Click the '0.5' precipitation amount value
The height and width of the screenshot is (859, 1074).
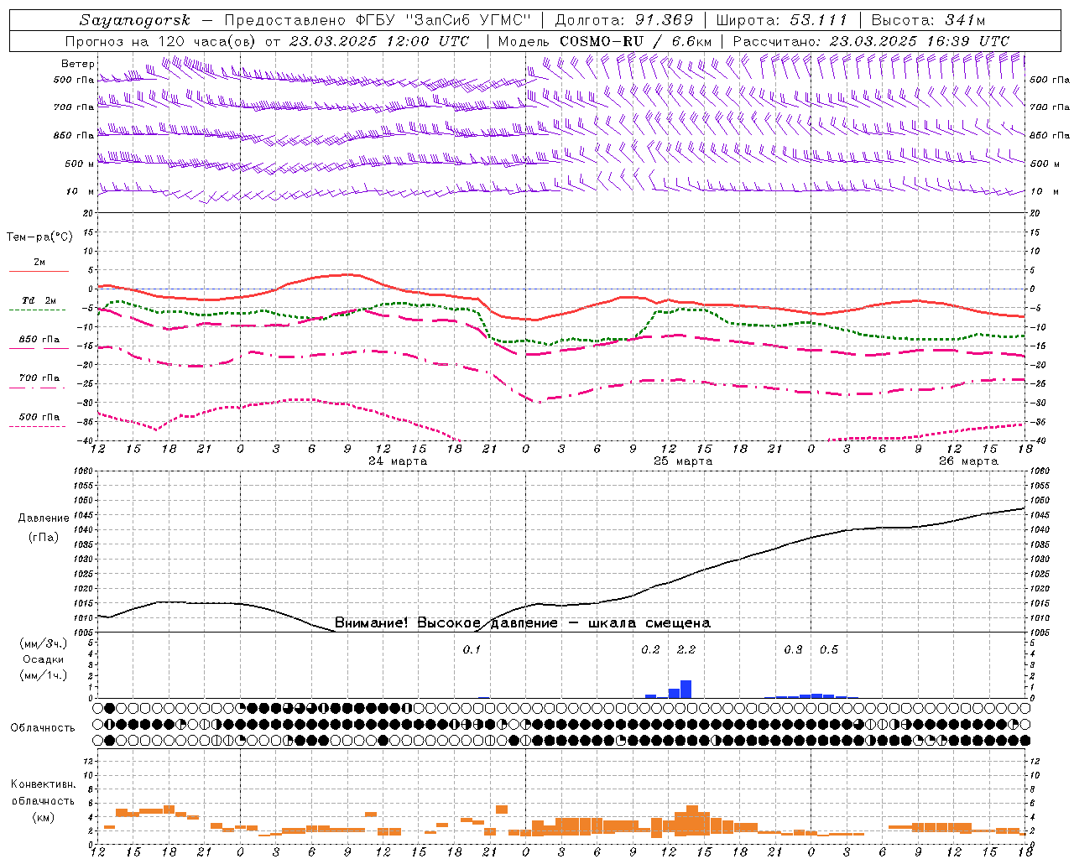coord(829,649)
